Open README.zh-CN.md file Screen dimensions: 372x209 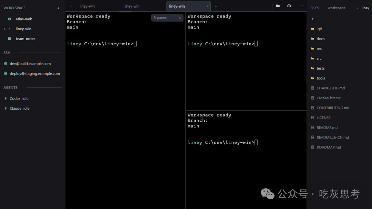(333, 137)
